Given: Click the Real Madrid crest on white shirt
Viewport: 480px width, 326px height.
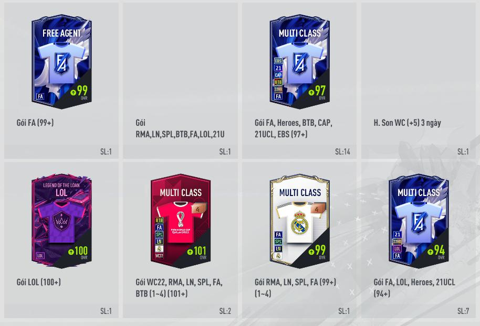Looking at the screenshot, I should (x=298, y=223).
